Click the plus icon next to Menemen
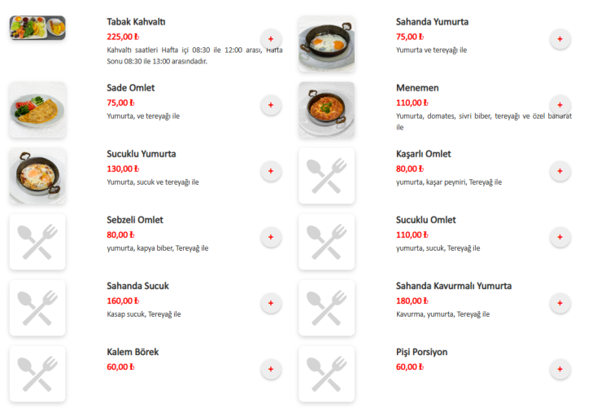The image size is (610, 412). coord(560,105)
